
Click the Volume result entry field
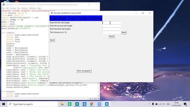112,32
